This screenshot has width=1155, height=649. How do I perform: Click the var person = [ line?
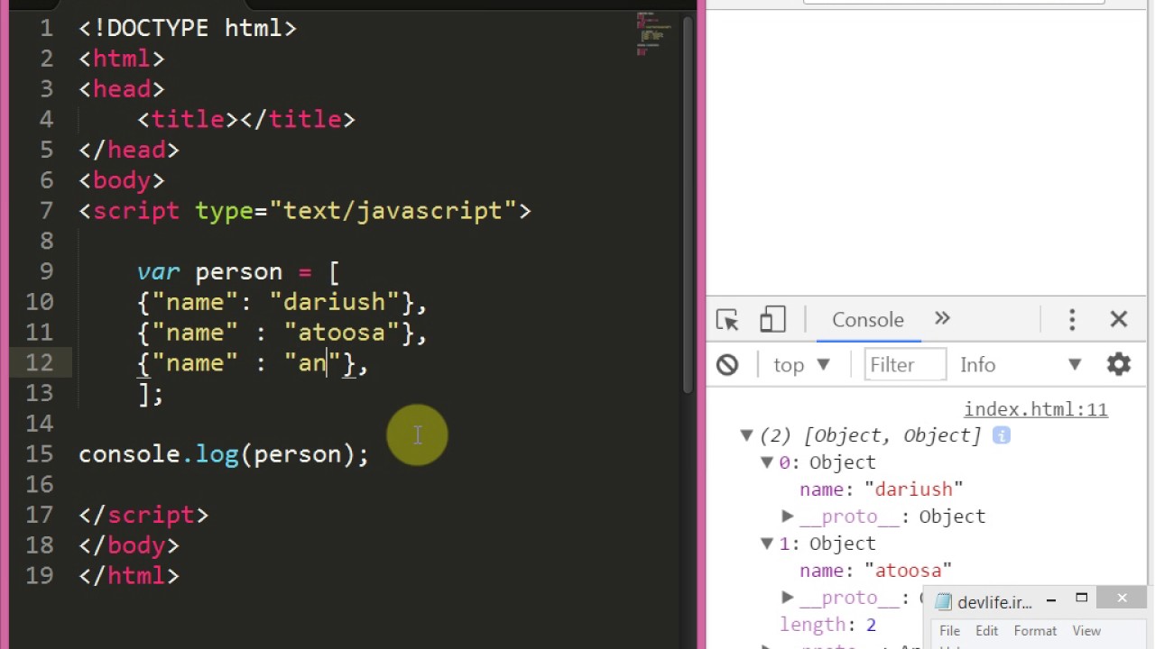coord(238,272)
